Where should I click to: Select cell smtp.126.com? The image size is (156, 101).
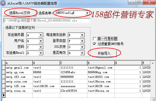click(x=19, y=86)
